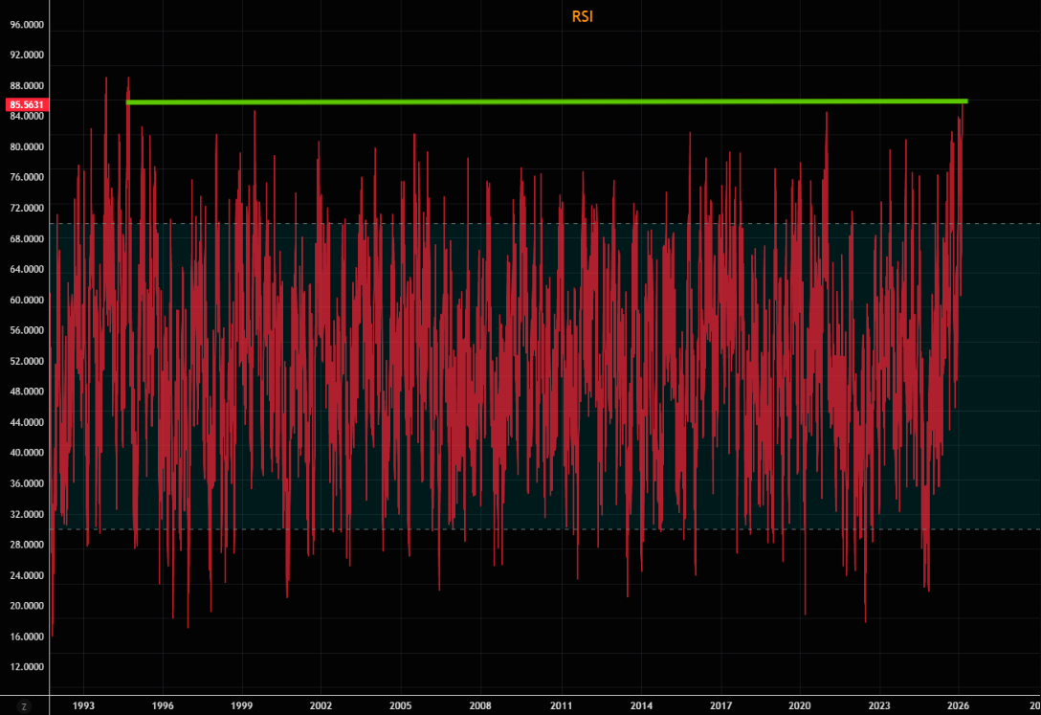This screenshot has height=715, width=1041.
Task: Select the red 85.5631 current value label
Action: click(x=25, y=104)
